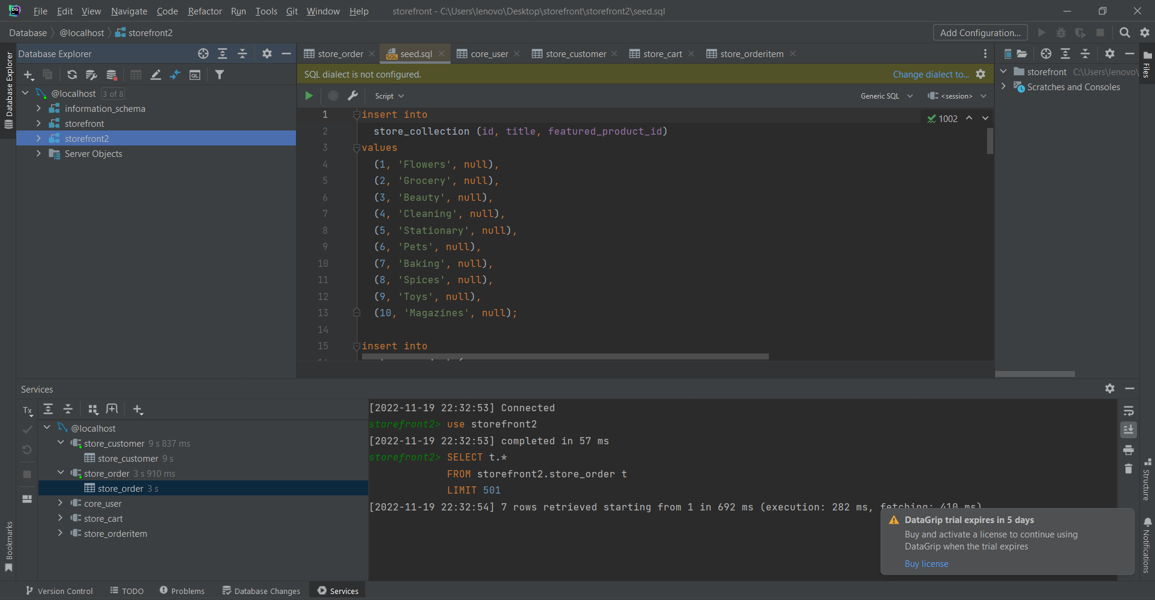Image resolution: width=1155 pixels, height=600 pixels.
Task: Open the Refactor menu
Action: pos(205,11)
